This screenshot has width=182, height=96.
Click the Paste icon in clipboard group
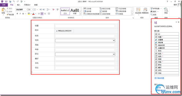point(3,10)
